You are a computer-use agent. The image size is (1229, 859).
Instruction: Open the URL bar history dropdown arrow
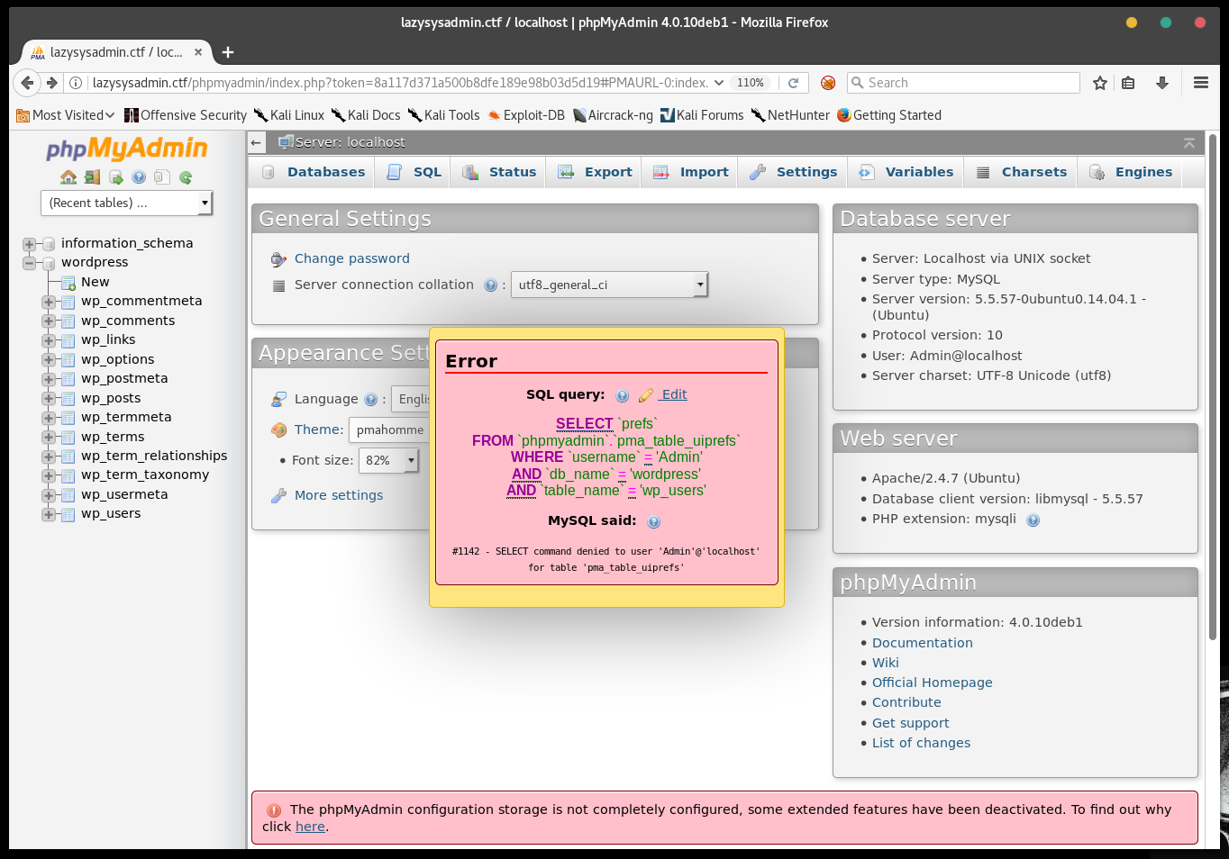719,83
